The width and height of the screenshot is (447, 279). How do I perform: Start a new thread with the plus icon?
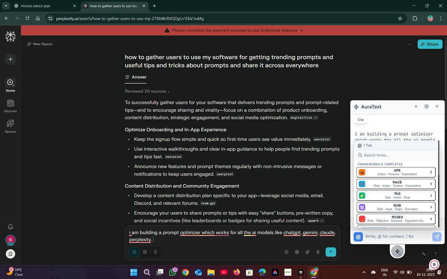[x=10, y=59]
